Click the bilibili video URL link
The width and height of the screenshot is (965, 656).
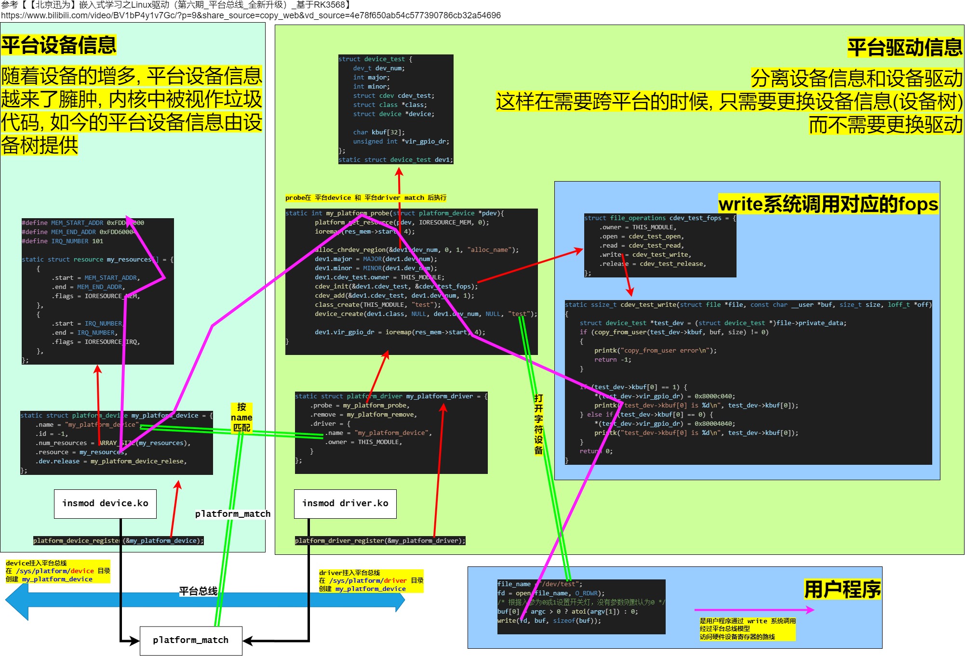(251, 15)
